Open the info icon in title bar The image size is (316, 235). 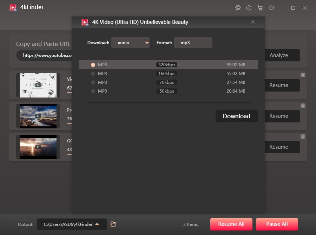(249, 8)
